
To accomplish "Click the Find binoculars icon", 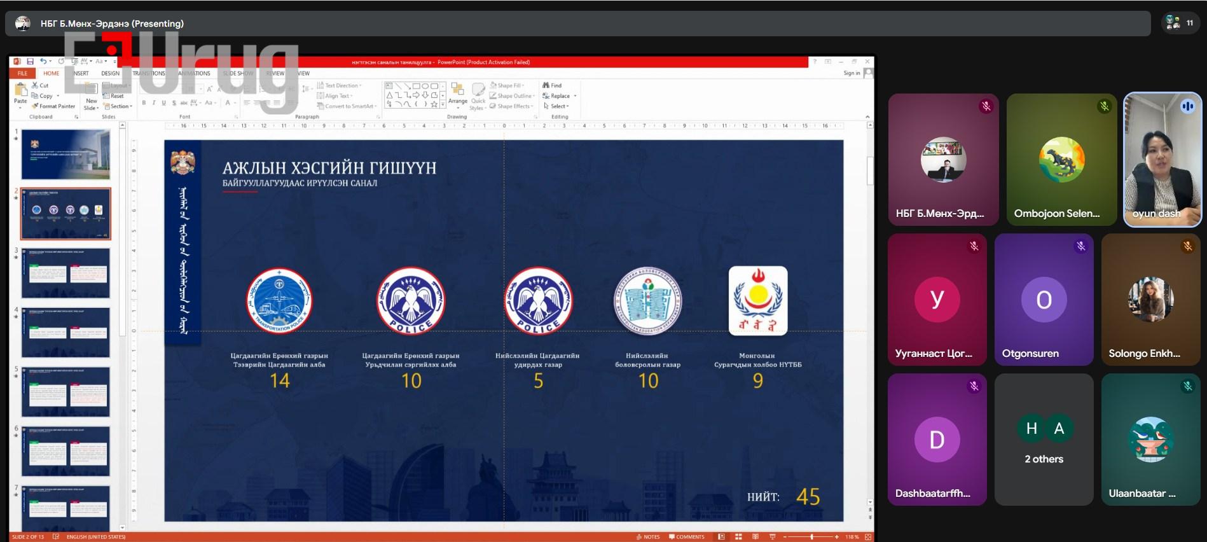I will tap(552, 85).
